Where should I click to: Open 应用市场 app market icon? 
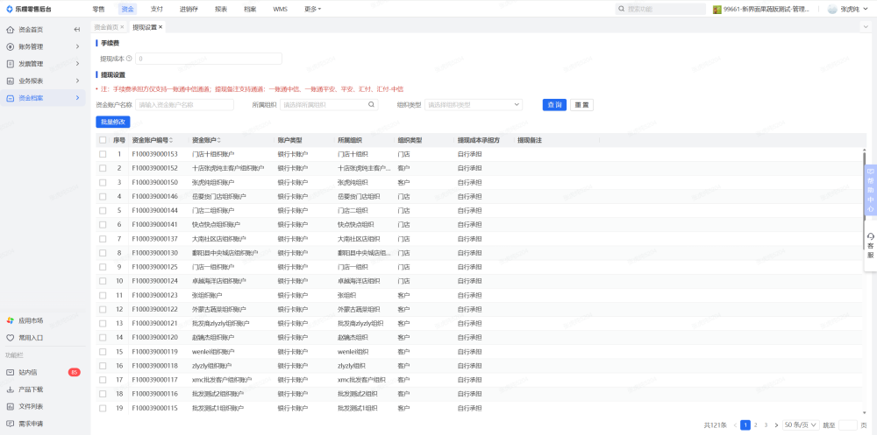(x=11, y=320)
